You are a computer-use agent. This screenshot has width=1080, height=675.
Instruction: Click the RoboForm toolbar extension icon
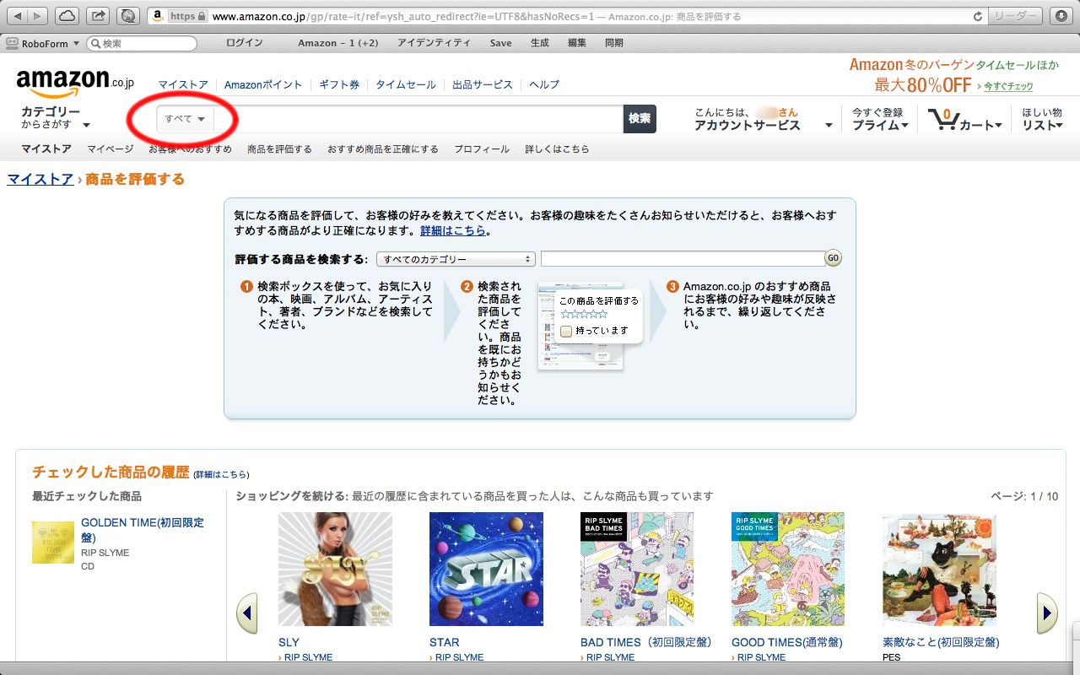click(x=128, y=15)
